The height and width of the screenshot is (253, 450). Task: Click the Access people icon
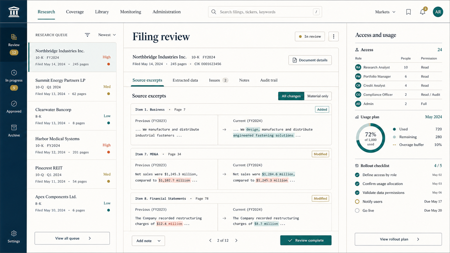coord(357,50)
